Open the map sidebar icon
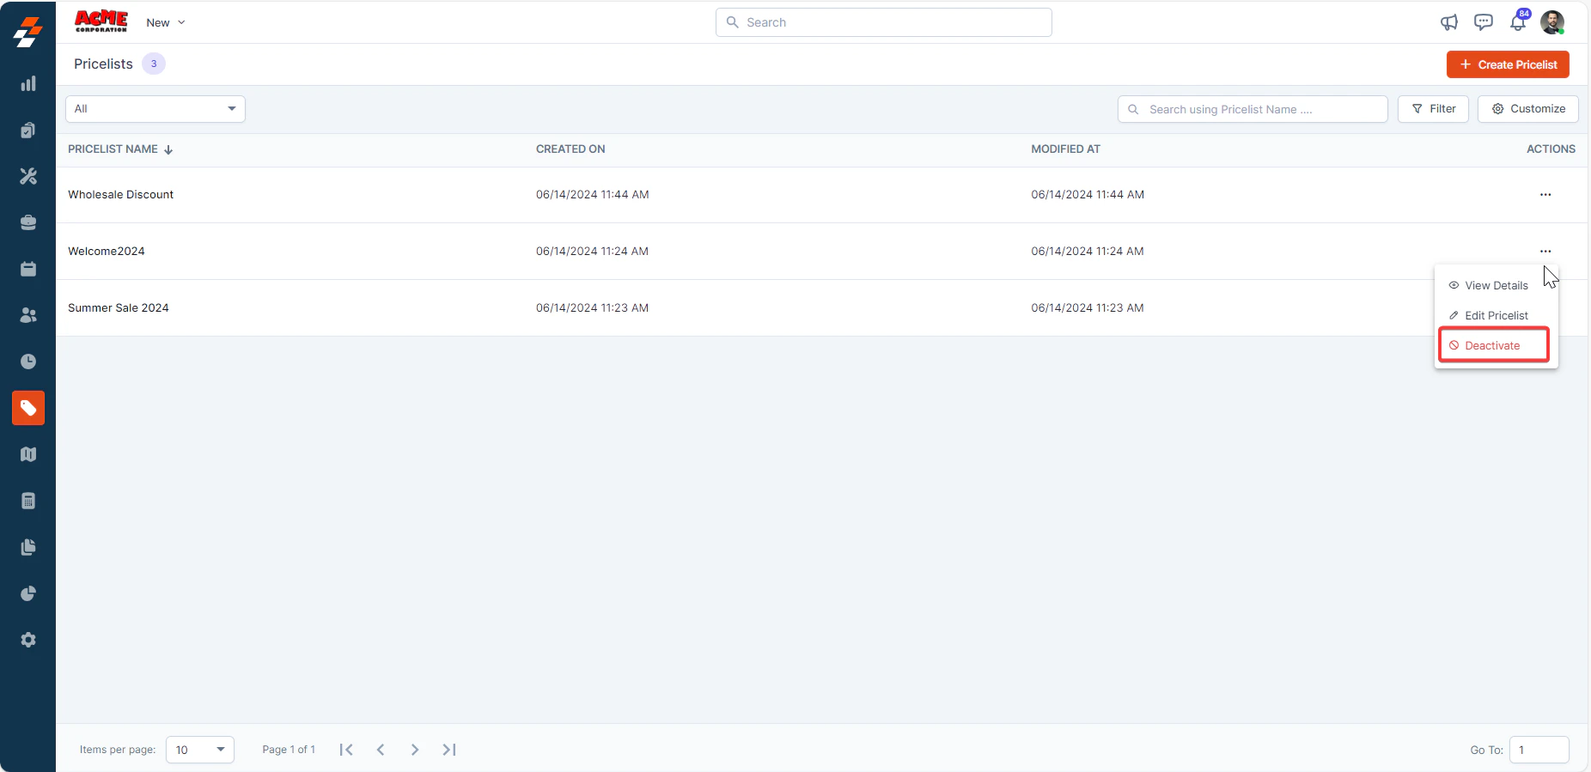The width and height of the screenshot is (1591, 772). pos(28,454)
